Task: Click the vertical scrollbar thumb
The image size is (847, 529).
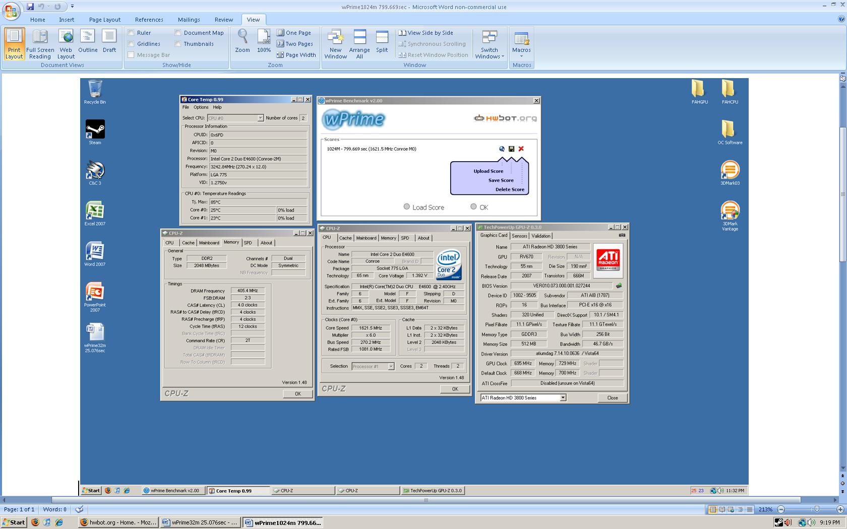Action: (842, 193)
